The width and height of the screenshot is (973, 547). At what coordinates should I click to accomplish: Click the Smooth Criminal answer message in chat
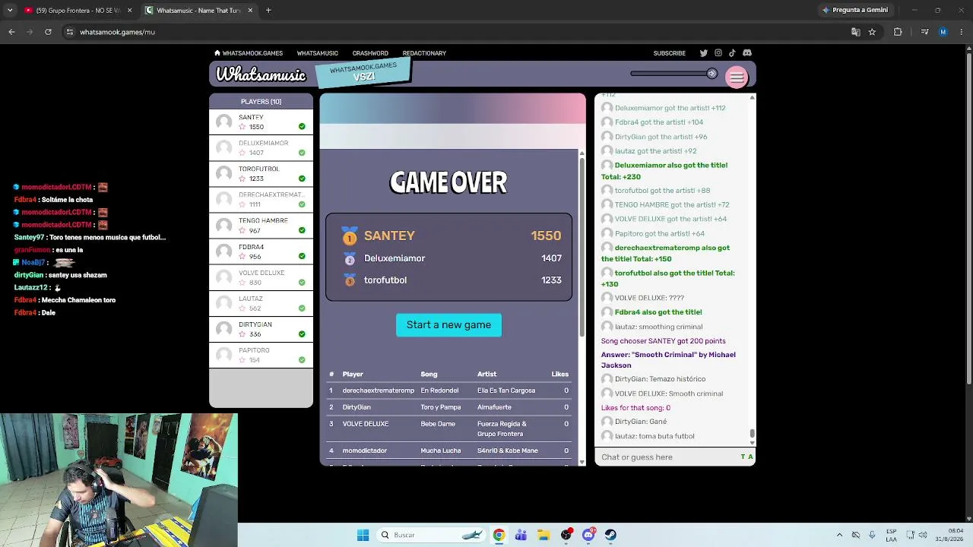pyautogui.click(x=668, y=360)
